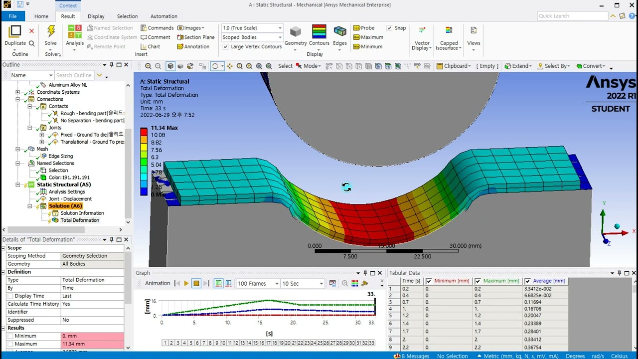Switch to the Automation tab

click(163, 16)
